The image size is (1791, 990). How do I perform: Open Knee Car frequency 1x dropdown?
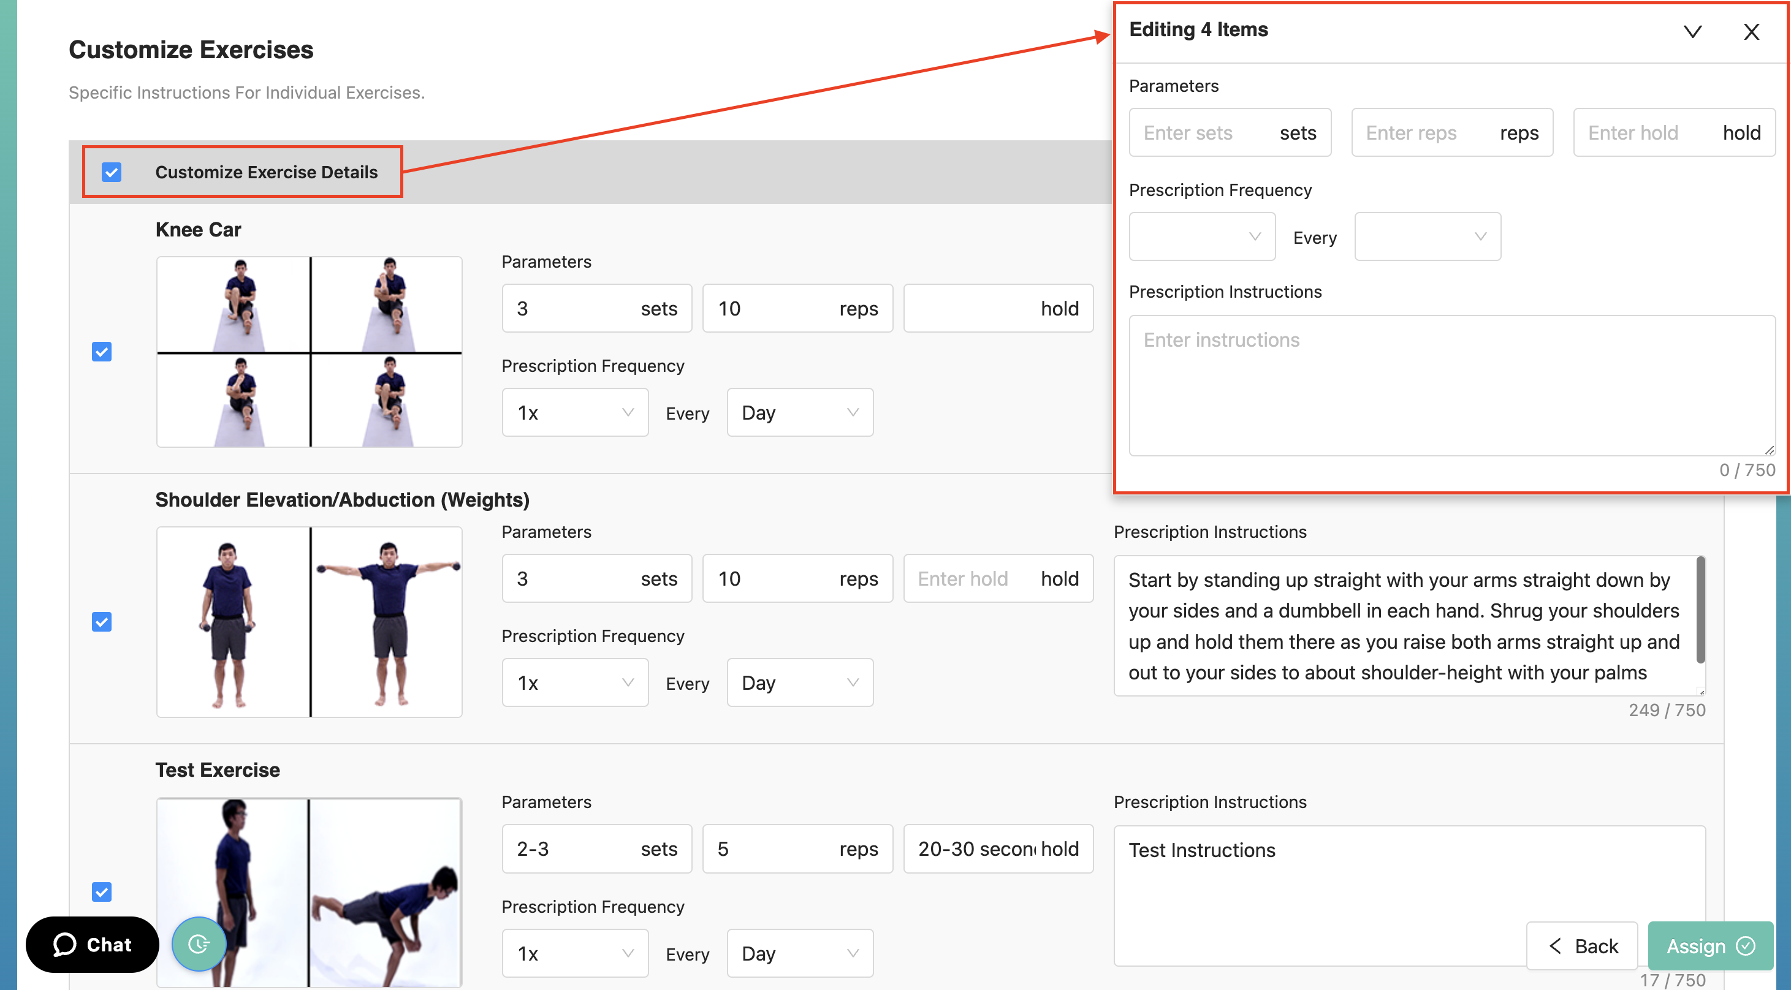tap(574, 413)
